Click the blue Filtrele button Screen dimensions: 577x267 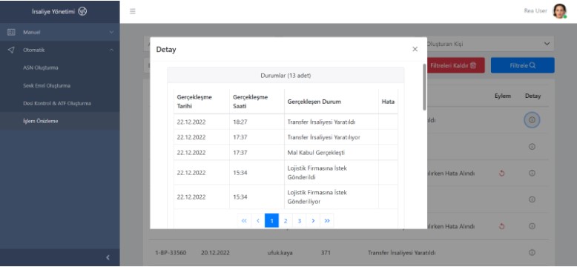(x=523, y=65)
